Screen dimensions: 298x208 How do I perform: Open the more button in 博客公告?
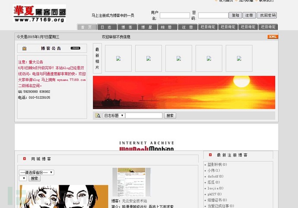pos(76,48)
